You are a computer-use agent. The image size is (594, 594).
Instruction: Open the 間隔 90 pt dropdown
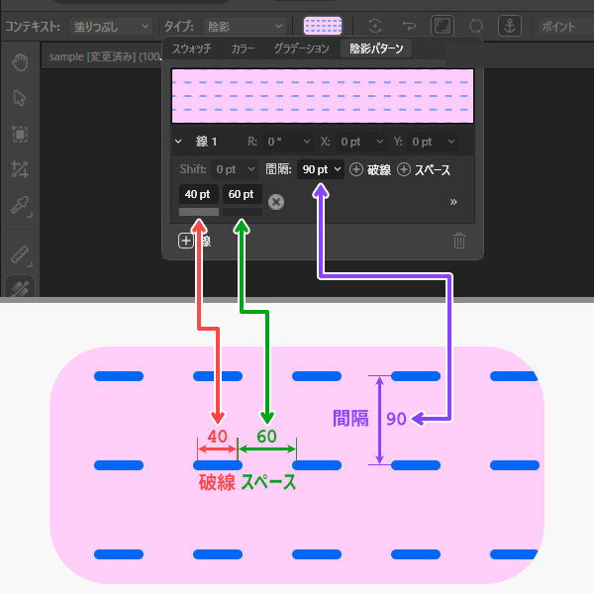[322, 169]
